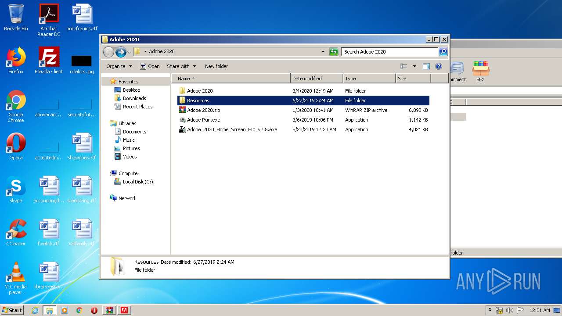The image size is (562, 316).
Task: Select the showgoes.rtf desktop file
Action: [82, 147]
